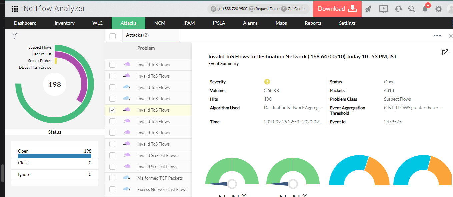Viewport: 453px width, 197px height.
Task: Check the Excess Networkcast Flows row checkbox
Action: [x=112, y=189]
